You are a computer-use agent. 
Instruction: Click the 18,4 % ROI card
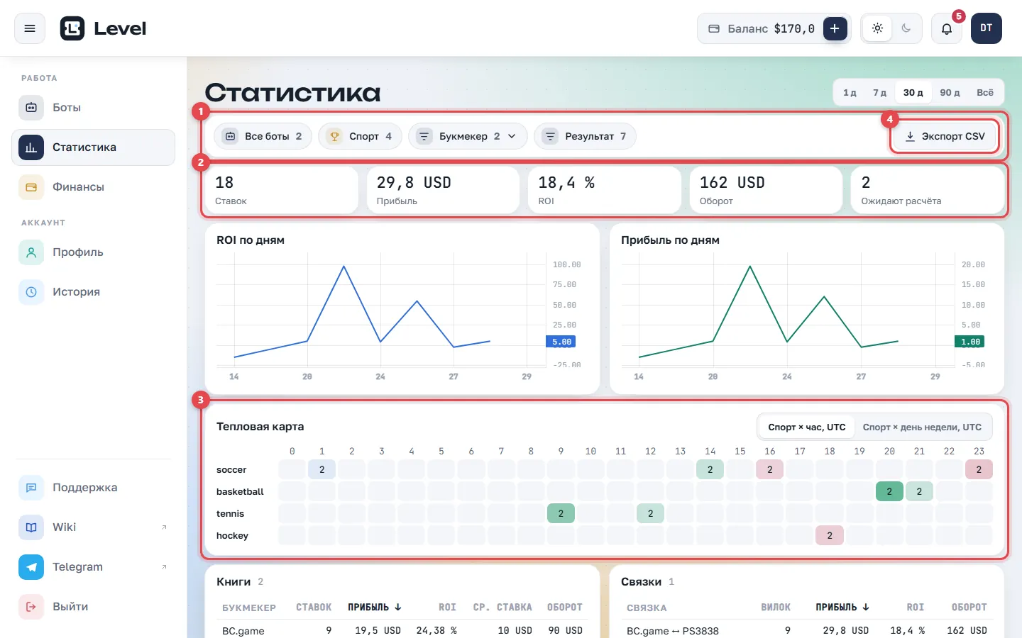click(605, 190)
